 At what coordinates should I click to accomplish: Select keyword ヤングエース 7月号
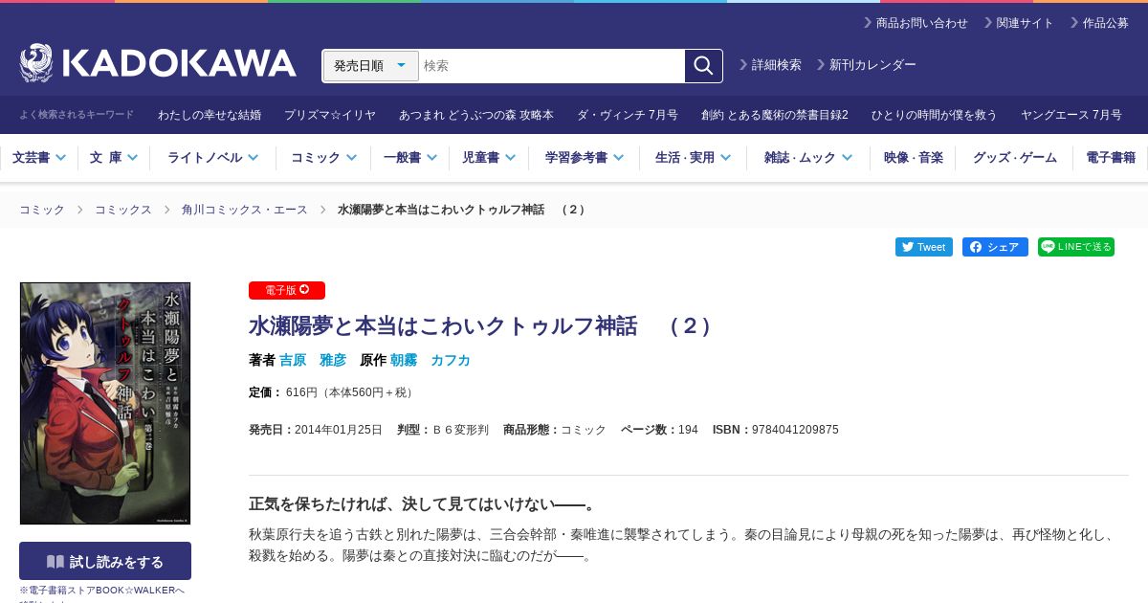[1071, 115]
